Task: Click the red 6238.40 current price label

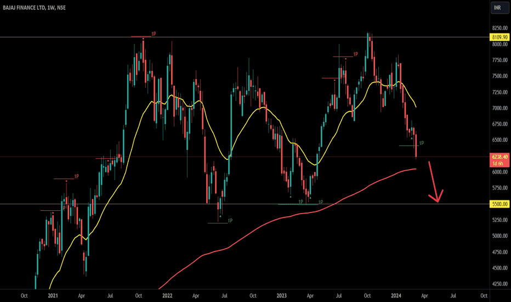Action: coord(499,156)
